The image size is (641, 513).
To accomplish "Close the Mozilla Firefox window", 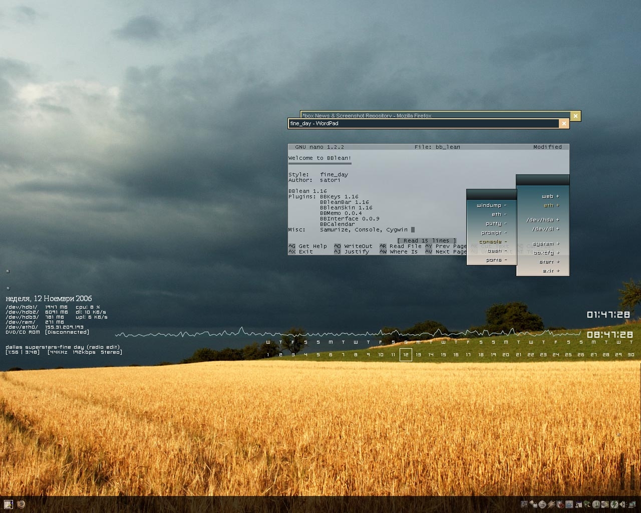I will coord(575,116).
